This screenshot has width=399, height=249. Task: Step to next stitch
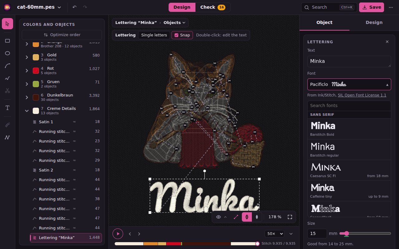click(139, 234)
